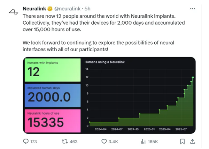
Task: Click the @neuralink handle
Action: 65,9
